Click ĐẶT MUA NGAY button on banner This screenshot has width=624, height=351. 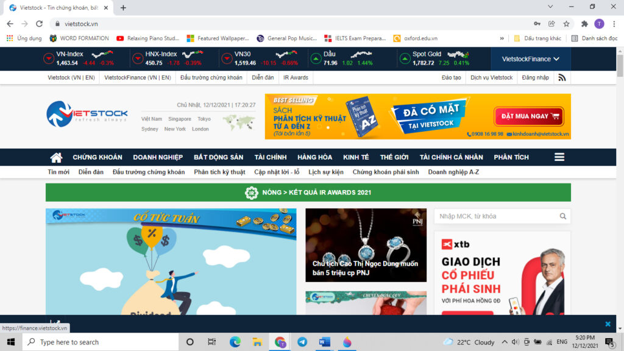pyautogui.click(x=529, y=116)
